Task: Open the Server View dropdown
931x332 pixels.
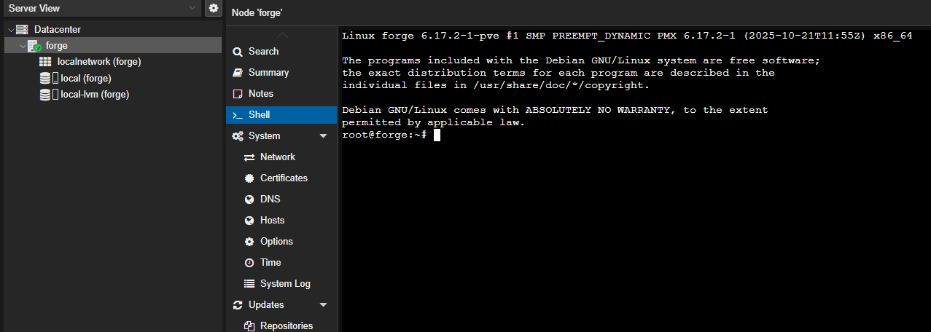Action: tap(192, 8)
